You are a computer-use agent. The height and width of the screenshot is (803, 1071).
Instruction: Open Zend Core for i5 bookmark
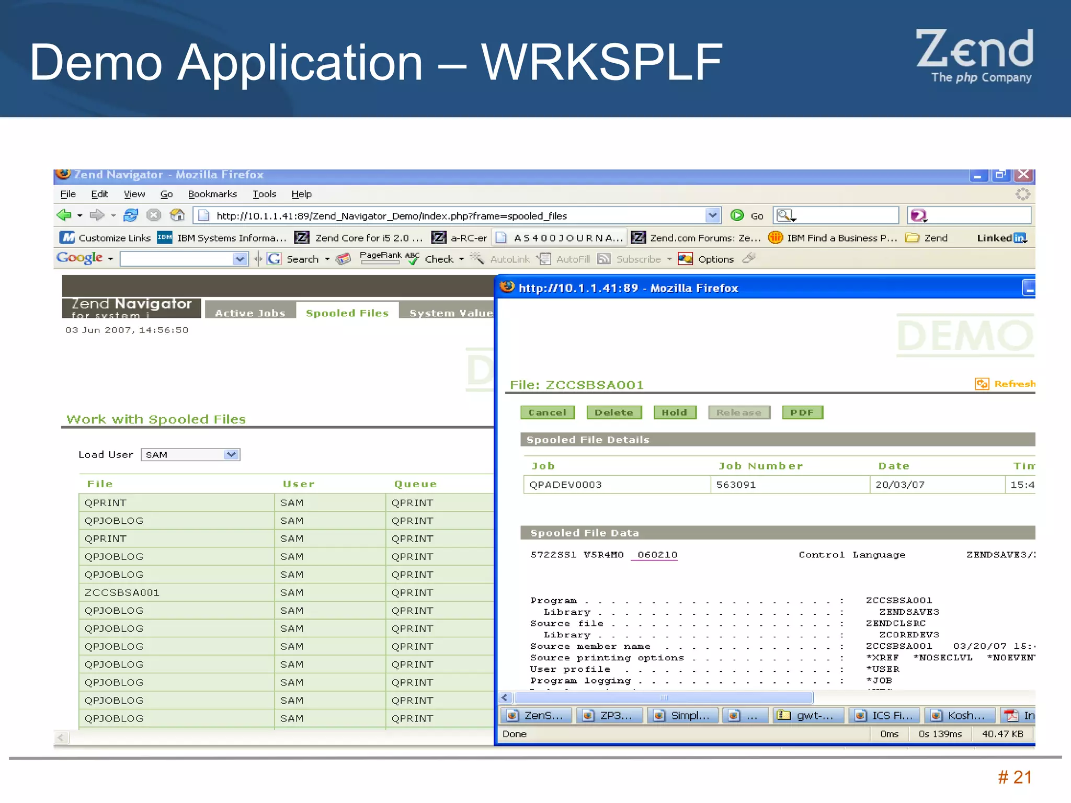click(x=359, y=238)
